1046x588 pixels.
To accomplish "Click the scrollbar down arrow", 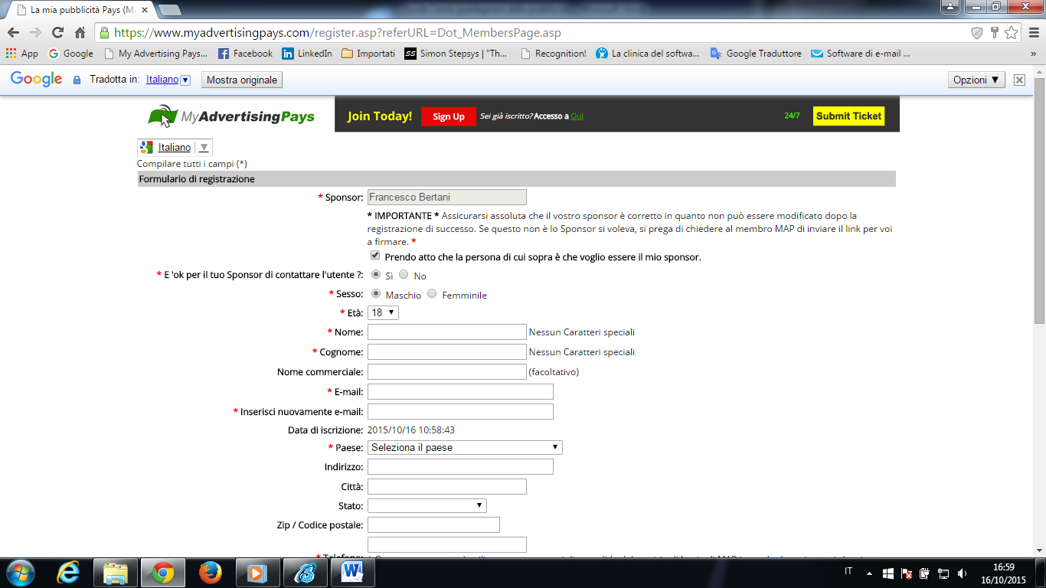I will coord(1039,550).
